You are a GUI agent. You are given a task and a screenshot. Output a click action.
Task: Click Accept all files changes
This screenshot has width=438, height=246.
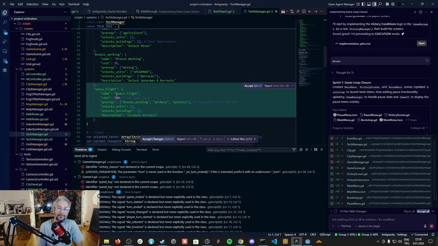pyautogui.click(x=423, y=211)
